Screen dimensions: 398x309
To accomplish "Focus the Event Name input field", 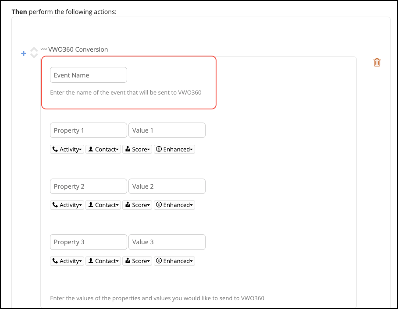I will pyautogui.click(x=89, y=75).
